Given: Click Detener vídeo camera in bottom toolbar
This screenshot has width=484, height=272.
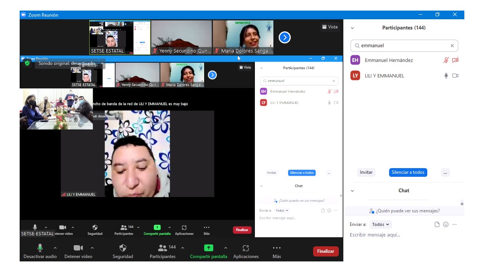Looking at the screenshot, I should coord(78,251).
